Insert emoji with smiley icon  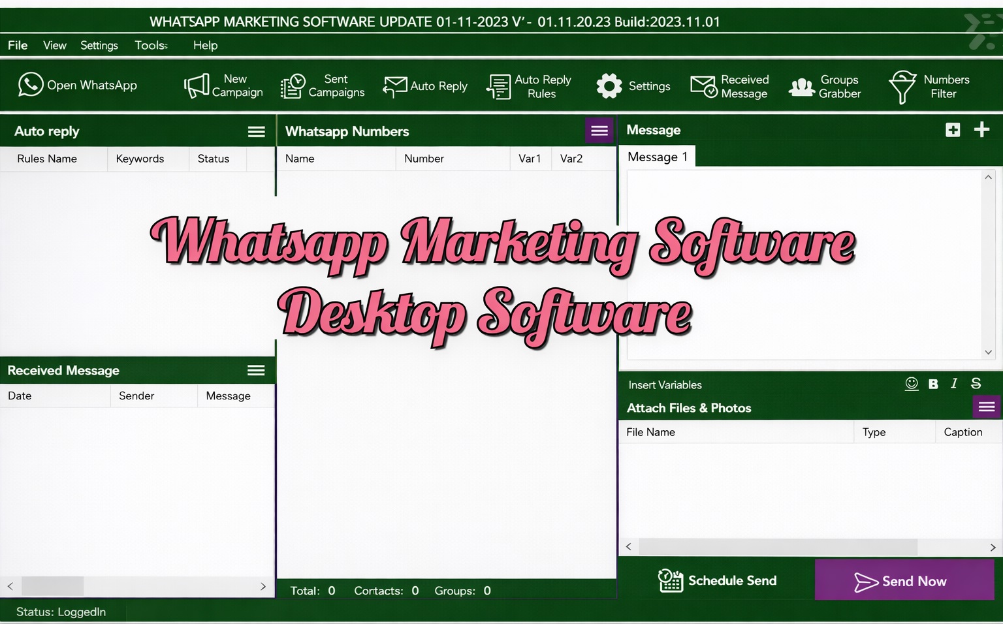912,384
